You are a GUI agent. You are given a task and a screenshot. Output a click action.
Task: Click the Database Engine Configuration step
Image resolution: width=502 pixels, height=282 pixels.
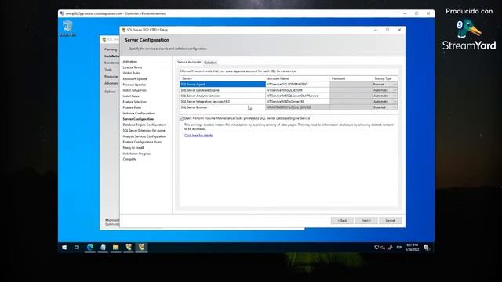[144, 125]
